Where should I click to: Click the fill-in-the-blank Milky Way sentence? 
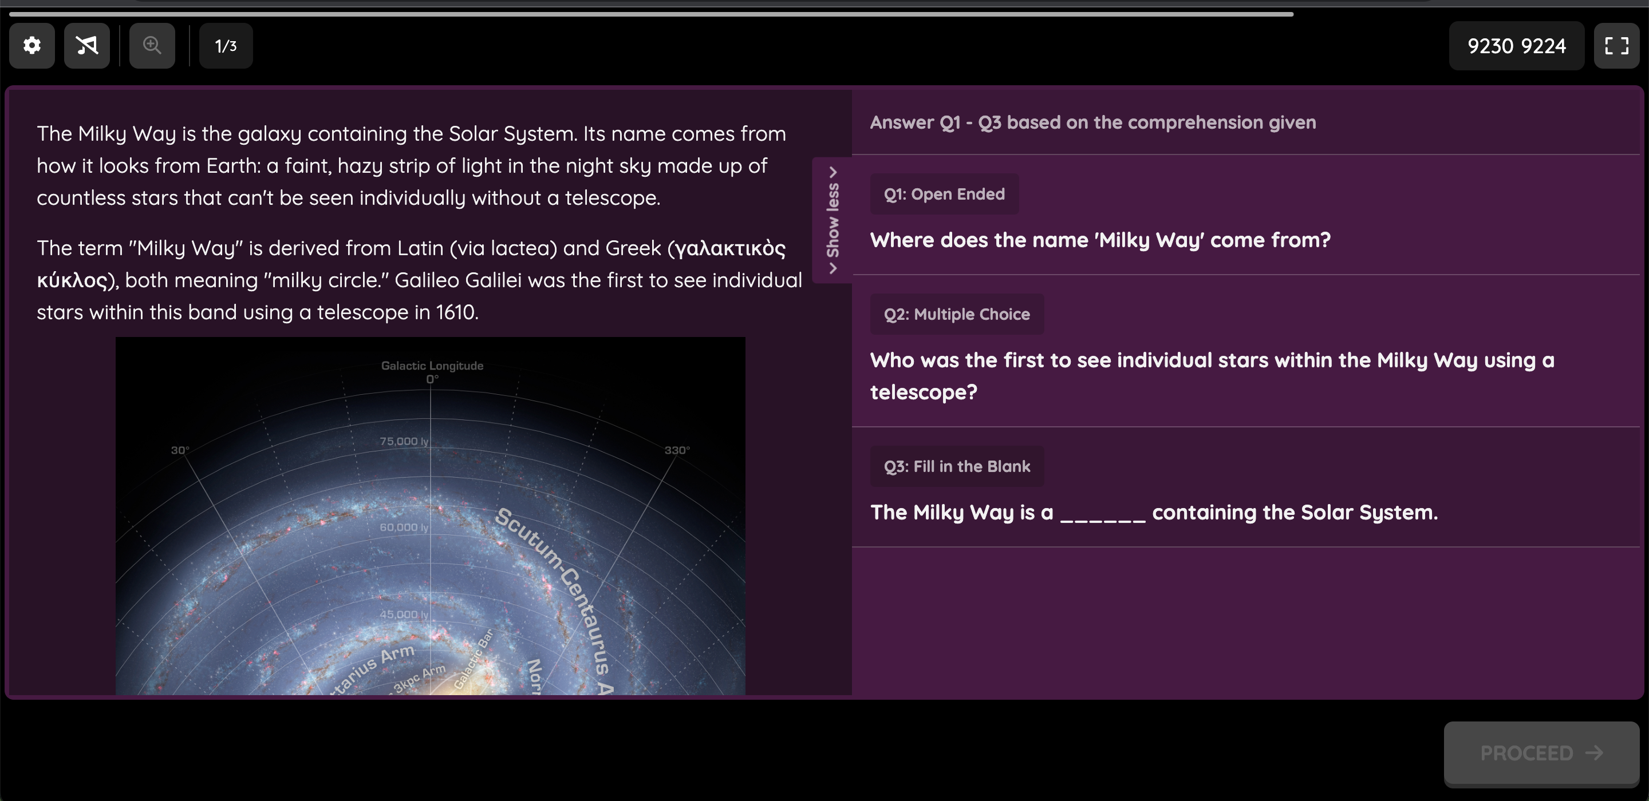click(x=1154, y=513)
